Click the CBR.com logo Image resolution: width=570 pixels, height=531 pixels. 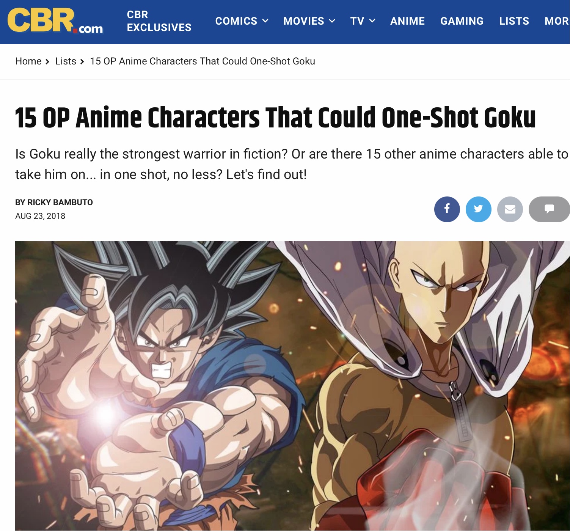pyautogui.click(x=55, y=21)
